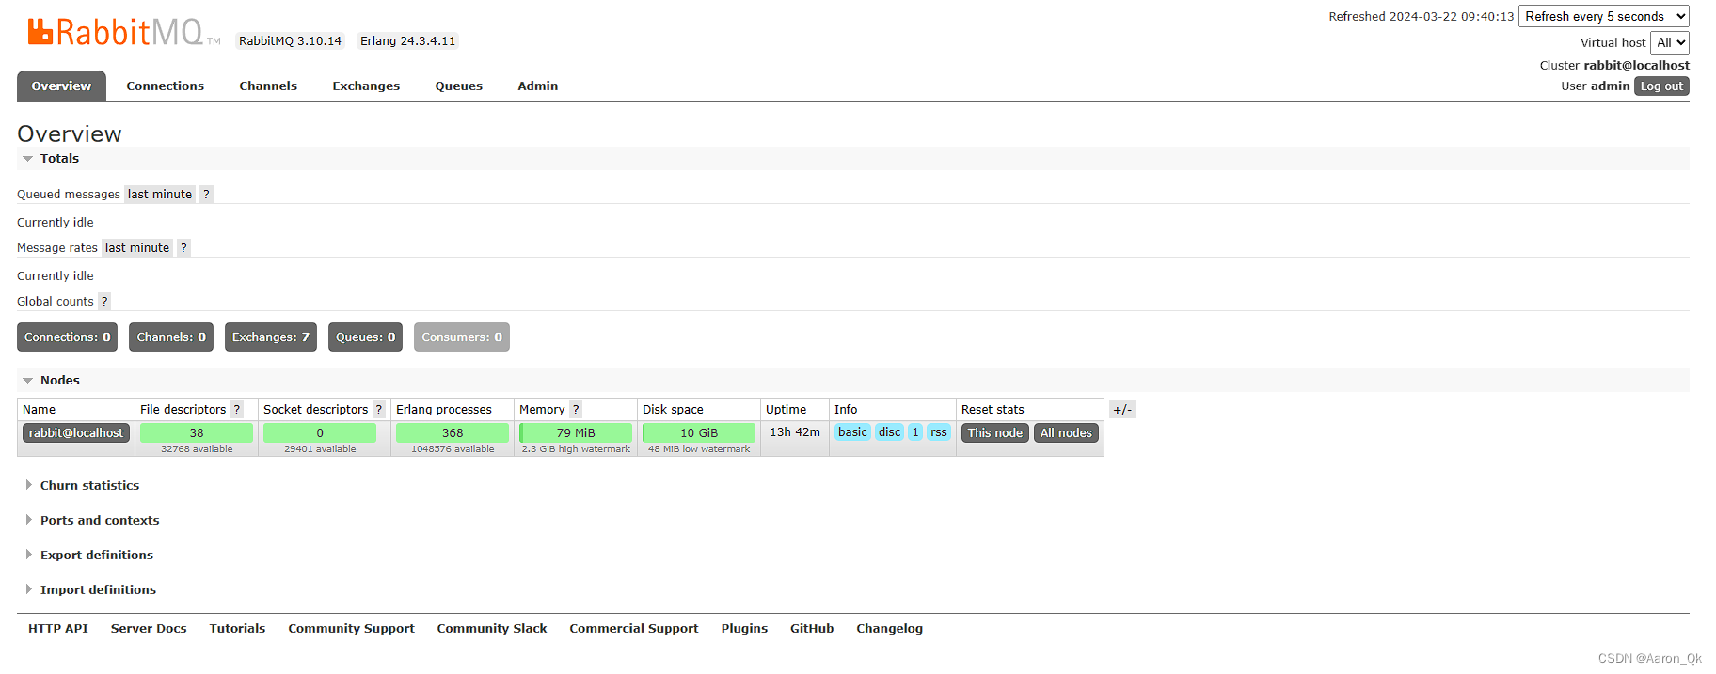
Task: Click cluster name rabbit@localhost
Action: (x=1636, y=66)
